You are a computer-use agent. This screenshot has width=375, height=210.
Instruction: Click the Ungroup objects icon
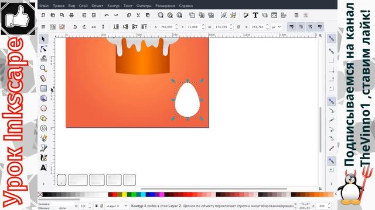(233, 15)
